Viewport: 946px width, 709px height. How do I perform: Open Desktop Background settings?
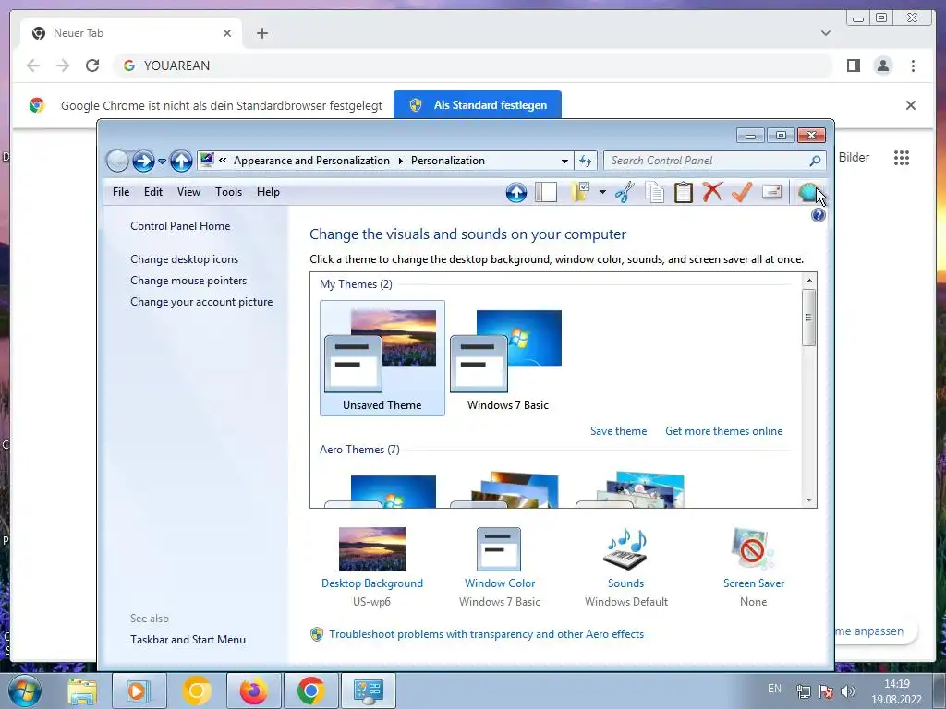pos(372,567)
